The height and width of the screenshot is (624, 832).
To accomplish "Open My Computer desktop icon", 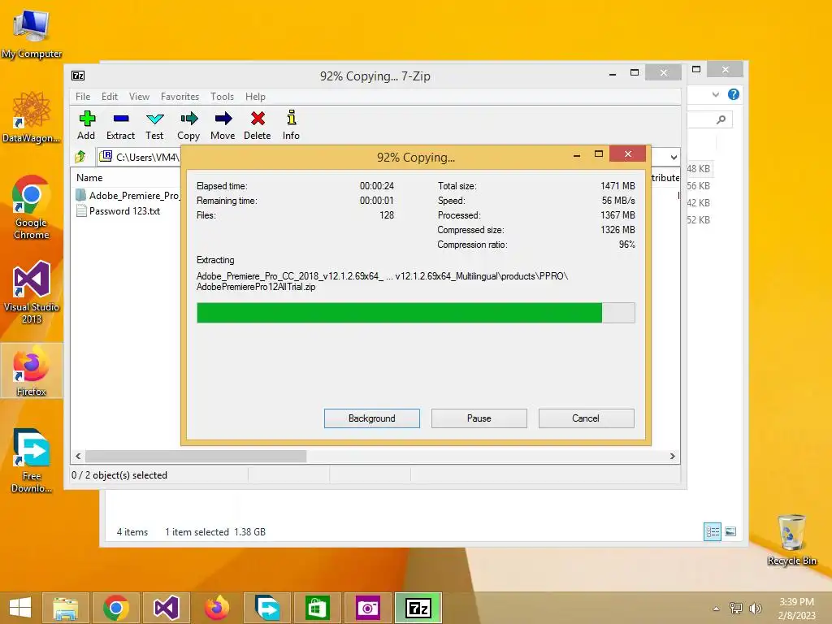I will 32,33.
